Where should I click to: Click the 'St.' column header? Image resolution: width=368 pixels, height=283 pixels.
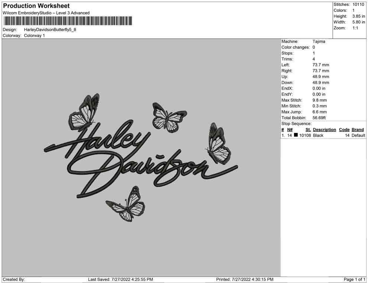tap(308, 130)
